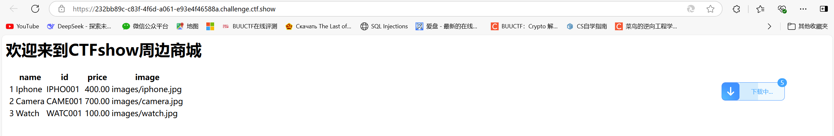Open the Favorites list icon

pos(760,9)
